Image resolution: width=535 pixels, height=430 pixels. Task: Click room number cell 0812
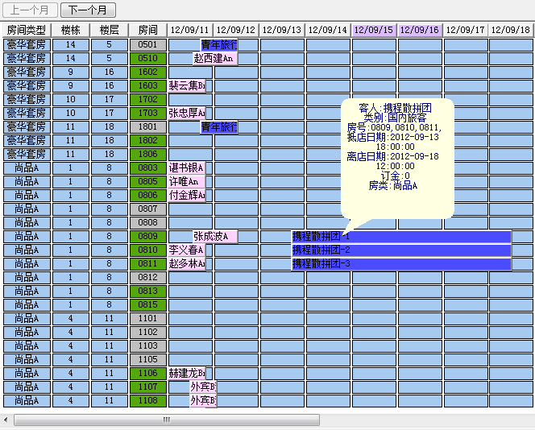click(147, 277)
